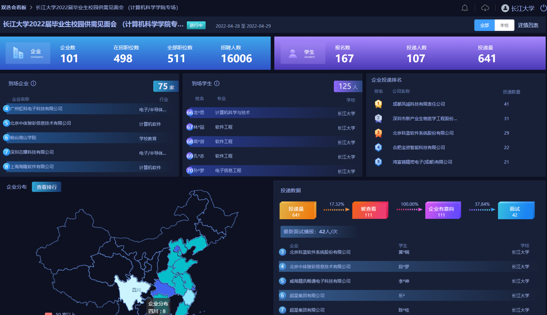Switch to 本校 filter toggle
547x315 pixels.
coord(504,25)
